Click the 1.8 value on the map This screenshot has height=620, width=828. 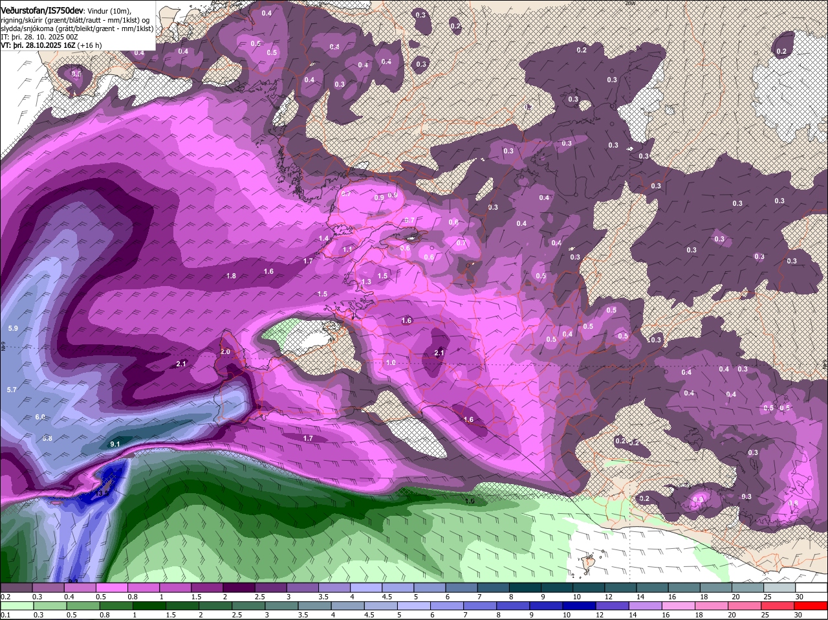(x=231, y=276)
